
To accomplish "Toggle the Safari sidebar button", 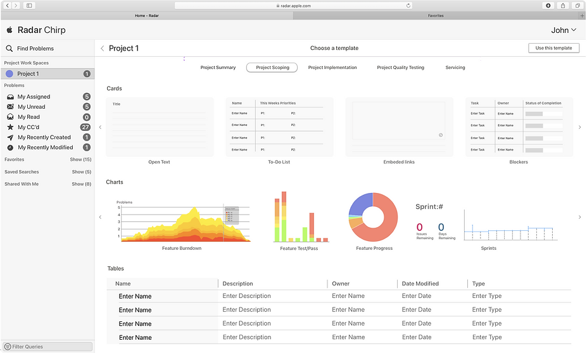I will tap(29, 6).
